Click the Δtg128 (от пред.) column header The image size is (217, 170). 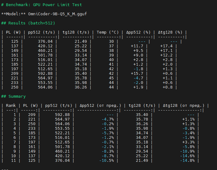coord(184,106)
